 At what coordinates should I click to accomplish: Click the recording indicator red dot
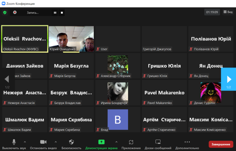pos(15,12)
